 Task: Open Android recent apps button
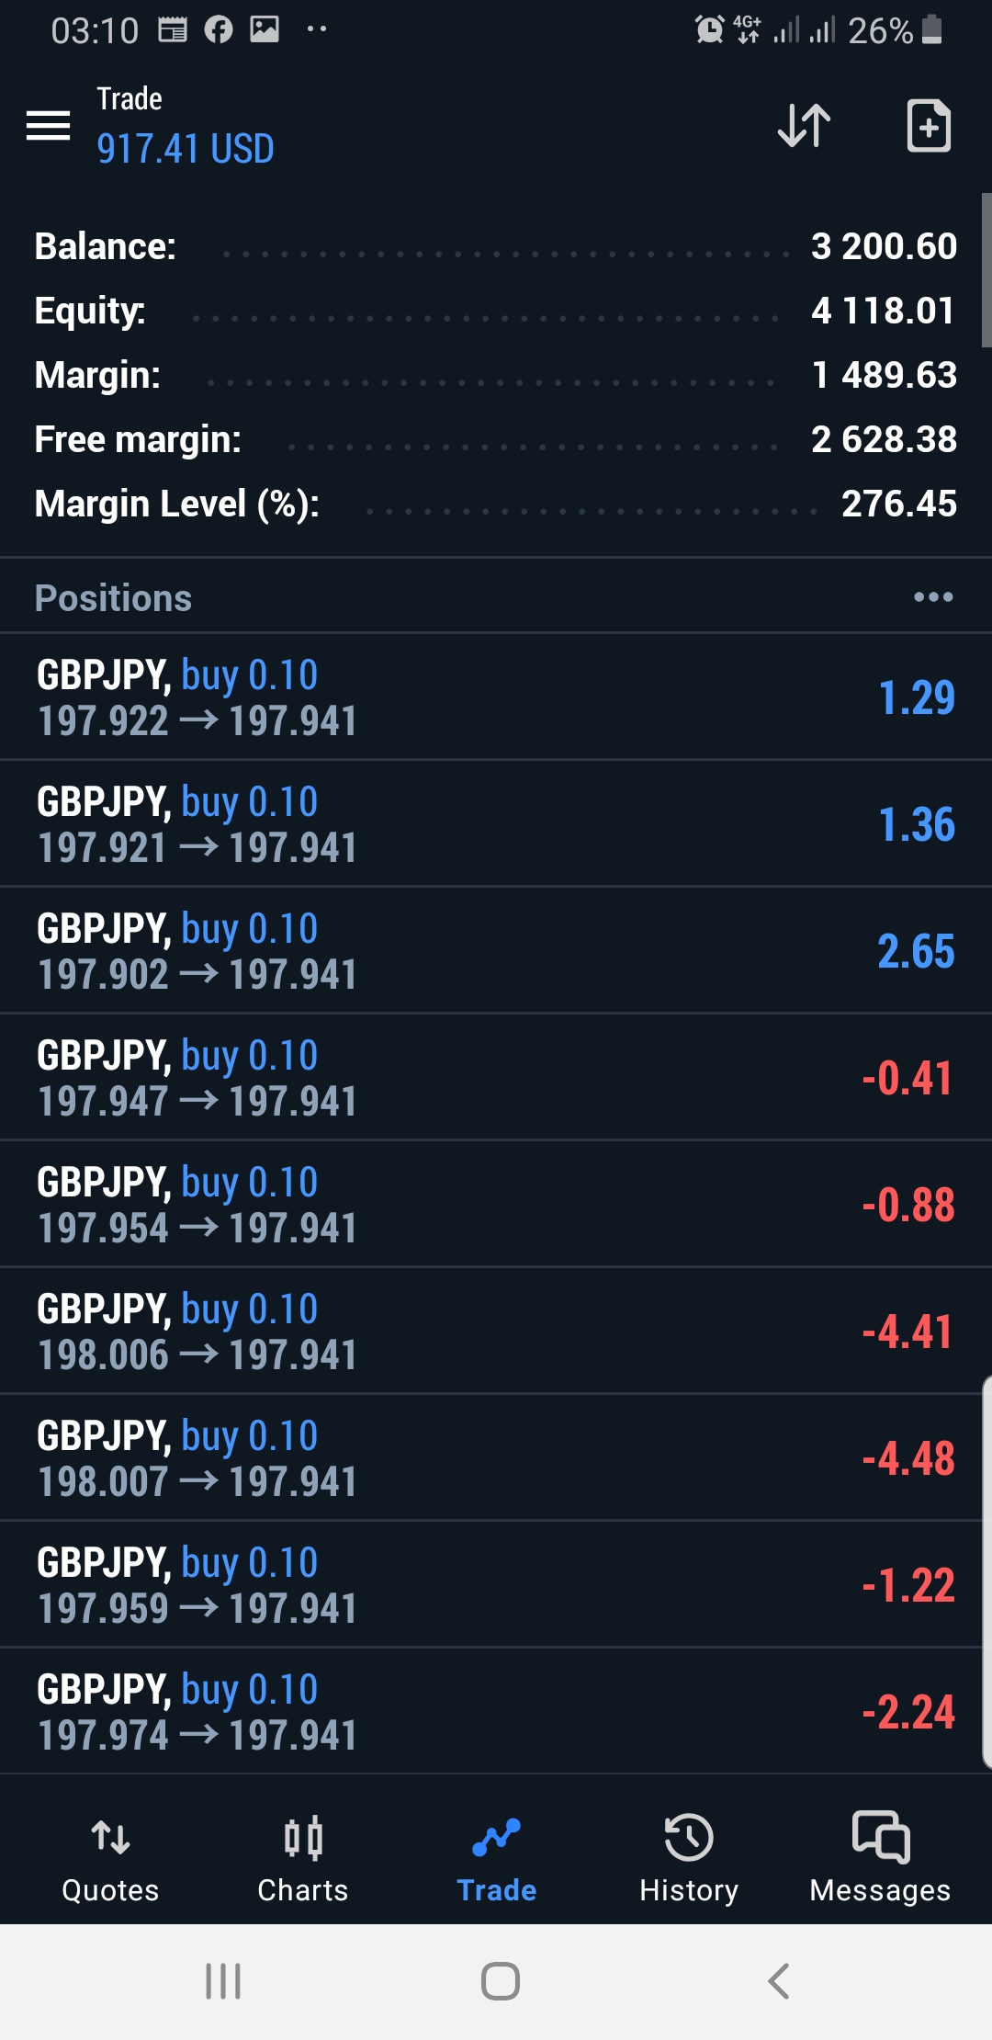tap(223, 1981)
